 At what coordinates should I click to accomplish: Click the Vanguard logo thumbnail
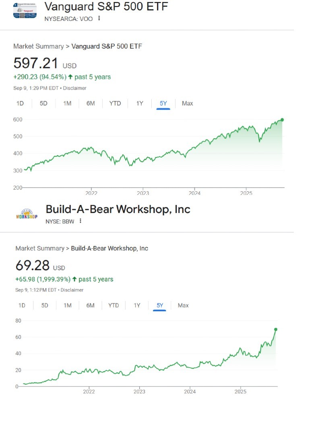(x=25, y=10)
